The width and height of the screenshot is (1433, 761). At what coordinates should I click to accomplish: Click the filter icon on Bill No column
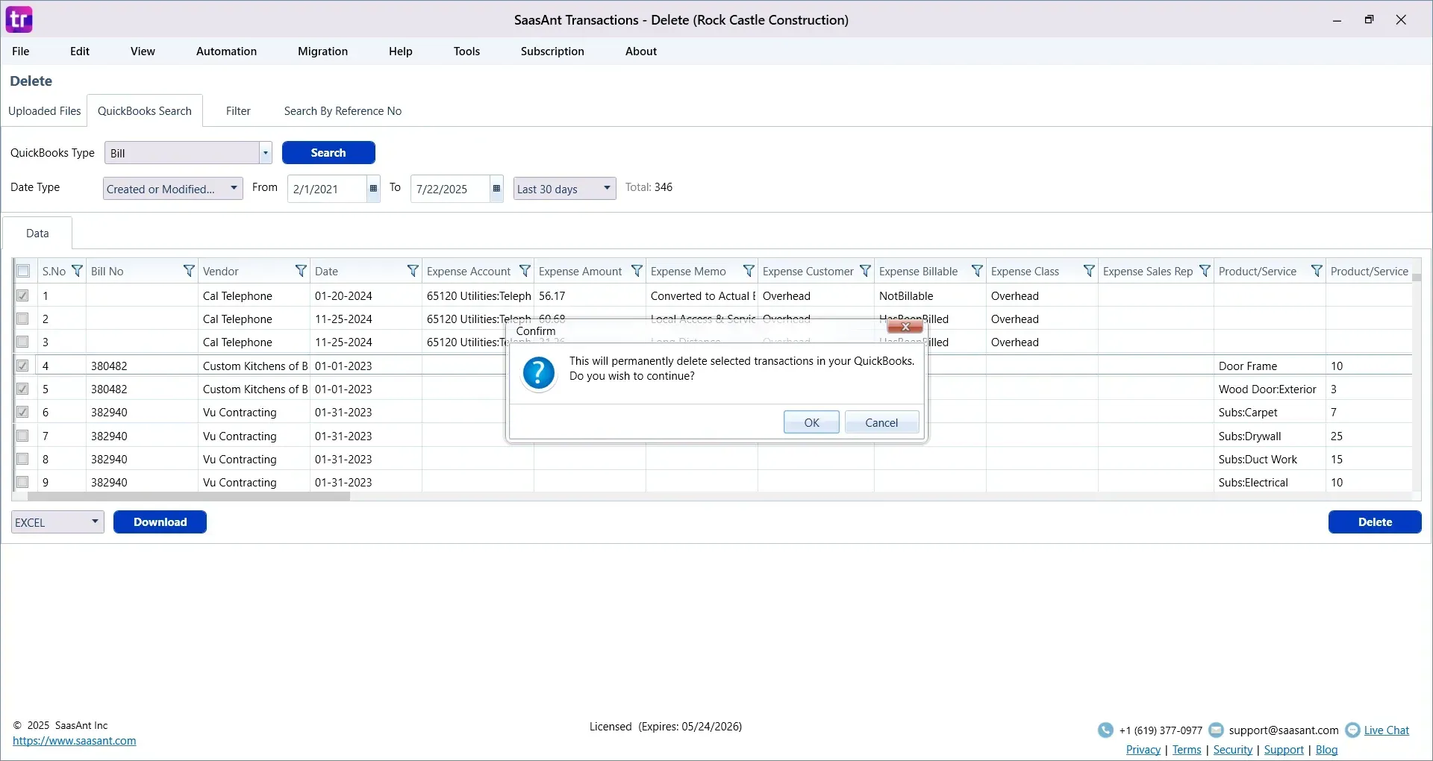[189, 272]
